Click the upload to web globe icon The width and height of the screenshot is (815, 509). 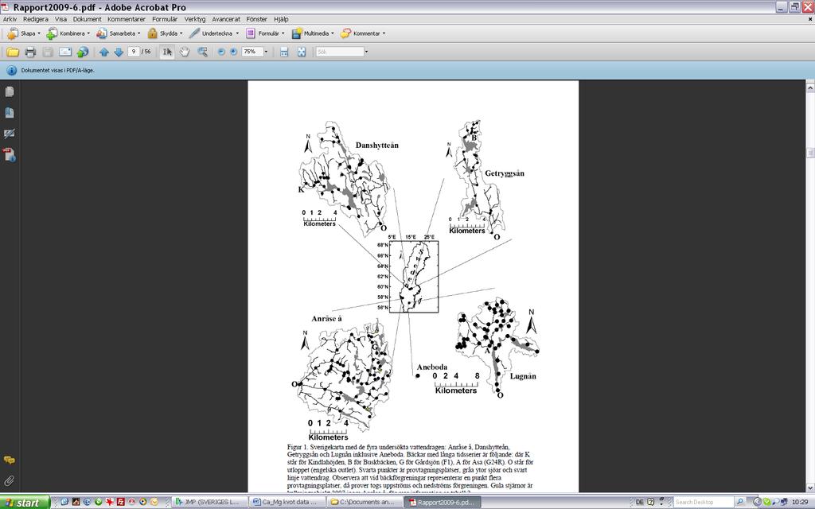[82, 52]
